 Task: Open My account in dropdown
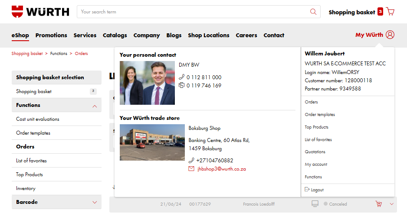[x=316, y=164]
